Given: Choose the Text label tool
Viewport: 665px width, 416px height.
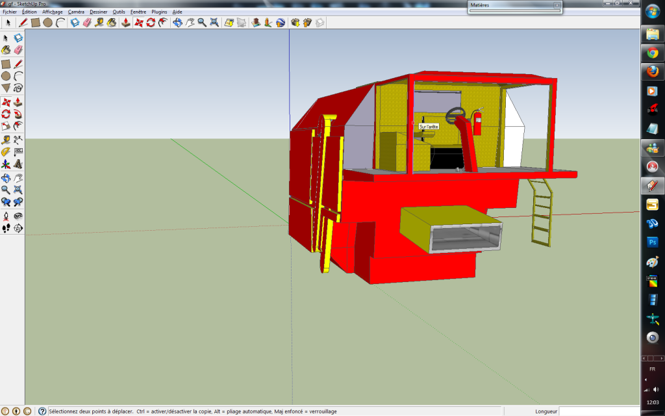Looking at the screenshot, I should point(18,152).
